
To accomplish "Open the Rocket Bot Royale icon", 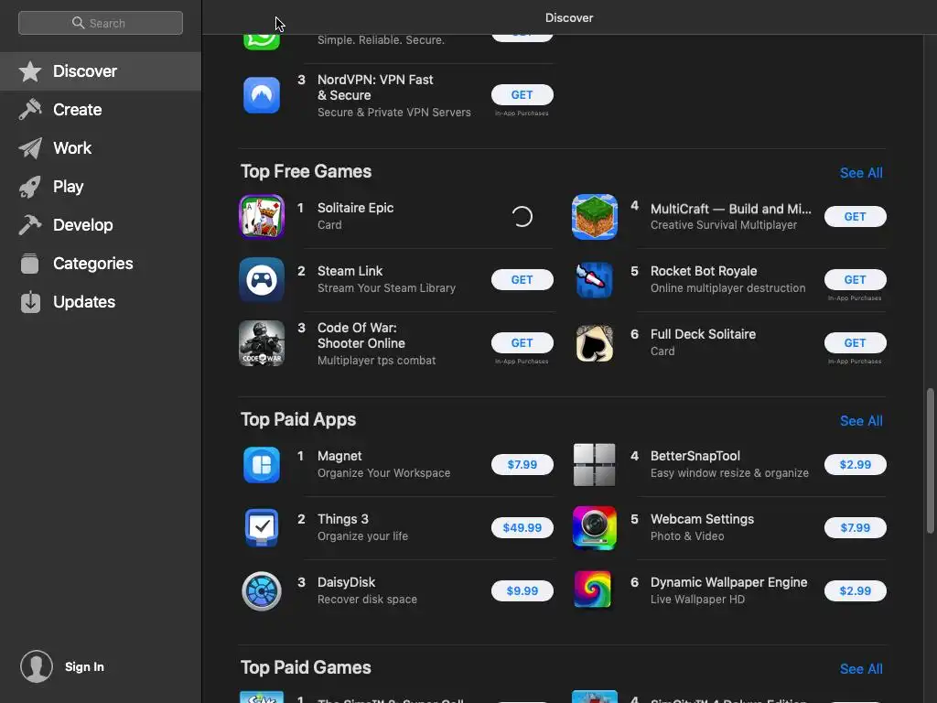I will pyautogui.click(x=595, y=280).
